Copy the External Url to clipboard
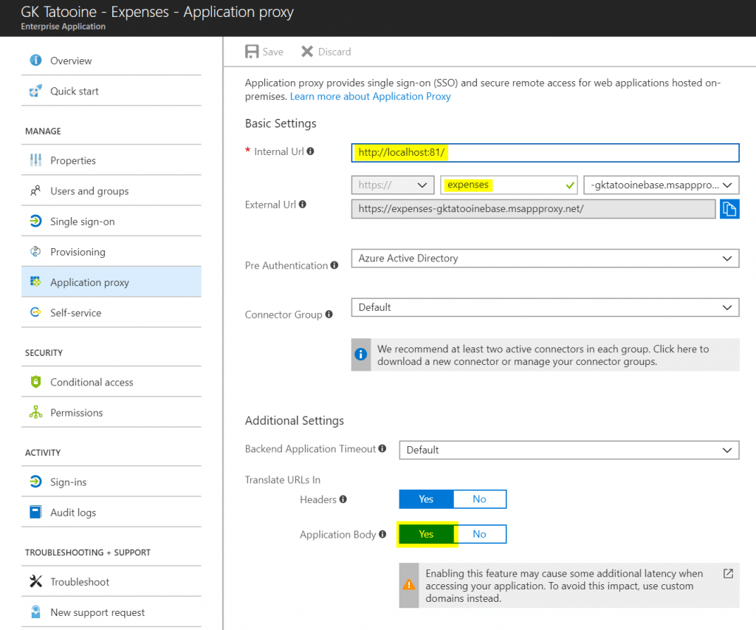 point(729,209)
